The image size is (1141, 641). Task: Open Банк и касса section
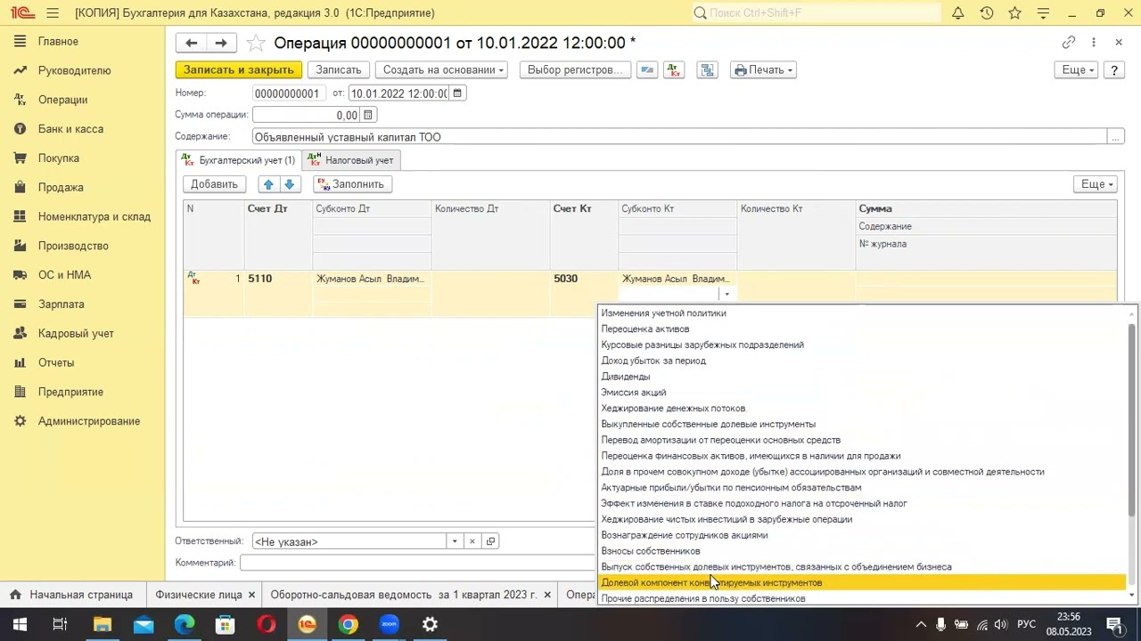point(70,129)
